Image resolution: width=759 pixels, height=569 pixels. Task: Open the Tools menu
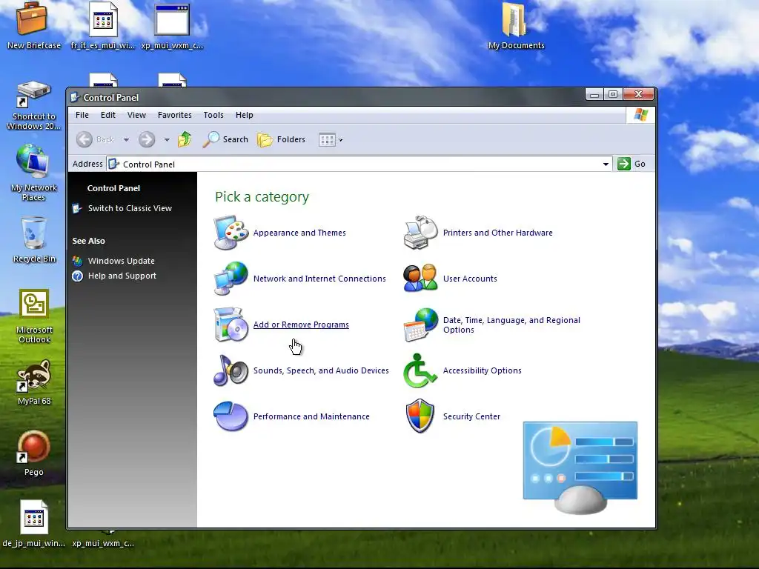tap(213, 115)
